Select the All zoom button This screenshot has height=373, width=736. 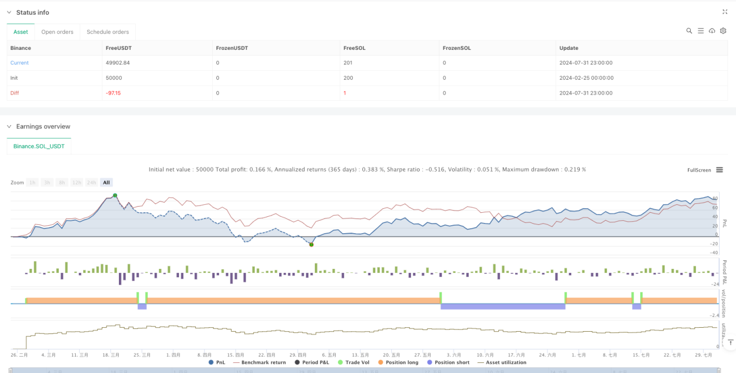coord(106,182)
